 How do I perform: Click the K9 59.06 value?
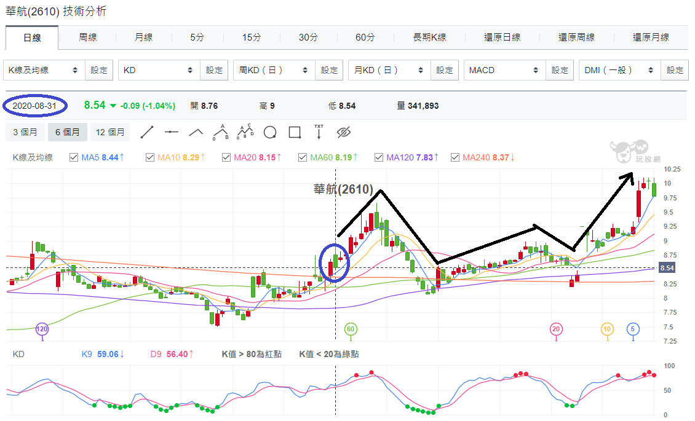pyautogui.click(x=102, y=354)
